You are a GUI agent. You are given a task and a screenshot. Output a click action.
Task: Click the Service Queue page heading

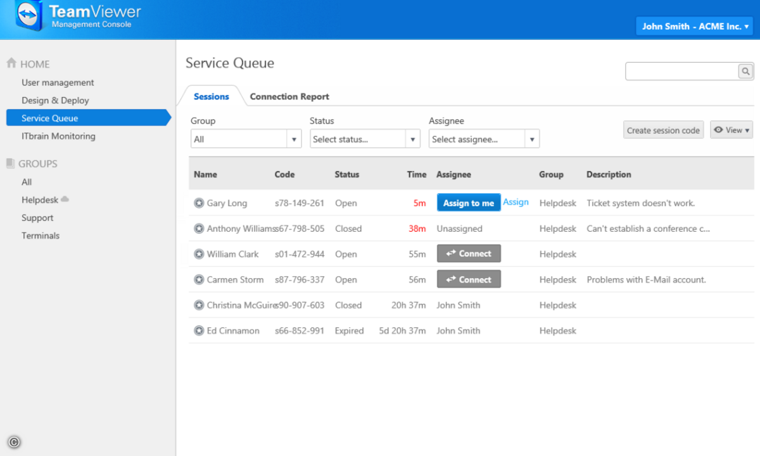230,63
